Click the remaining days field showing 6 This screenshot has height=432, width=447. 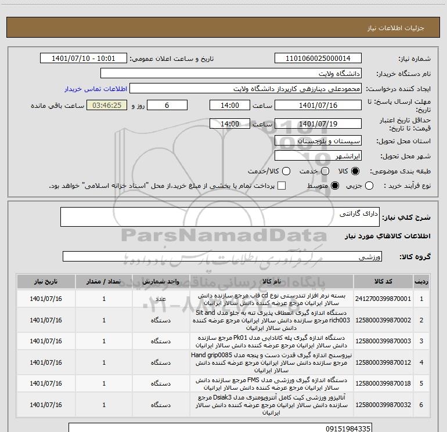167,105
